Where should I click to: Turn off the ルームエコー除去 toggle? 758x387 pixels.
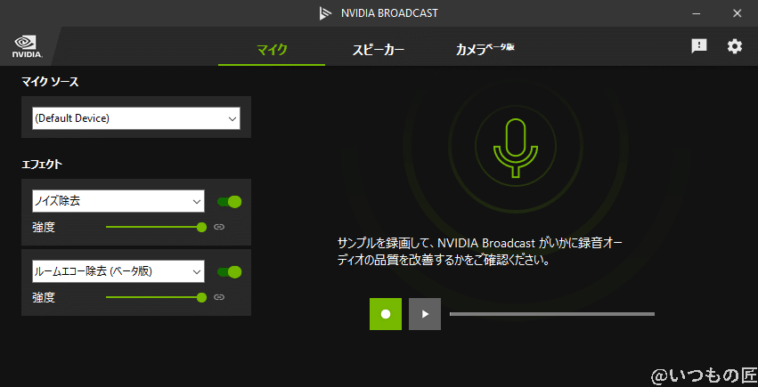(229, 271)
